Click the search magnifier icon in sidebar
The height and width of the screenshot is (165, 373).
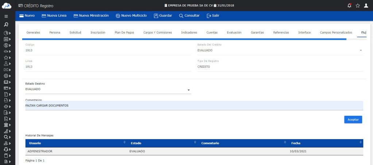6,25
